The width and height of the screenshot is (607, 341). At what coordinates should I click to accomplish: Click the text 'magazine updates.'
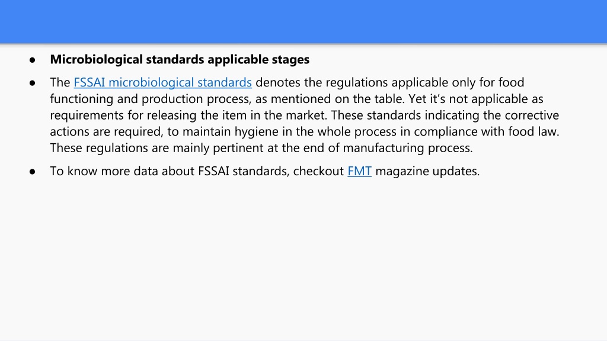tap(427, 171)
